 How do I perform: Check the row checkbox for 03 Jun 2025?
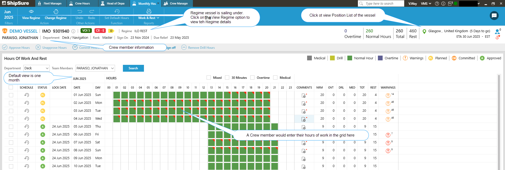click(11, 111)
